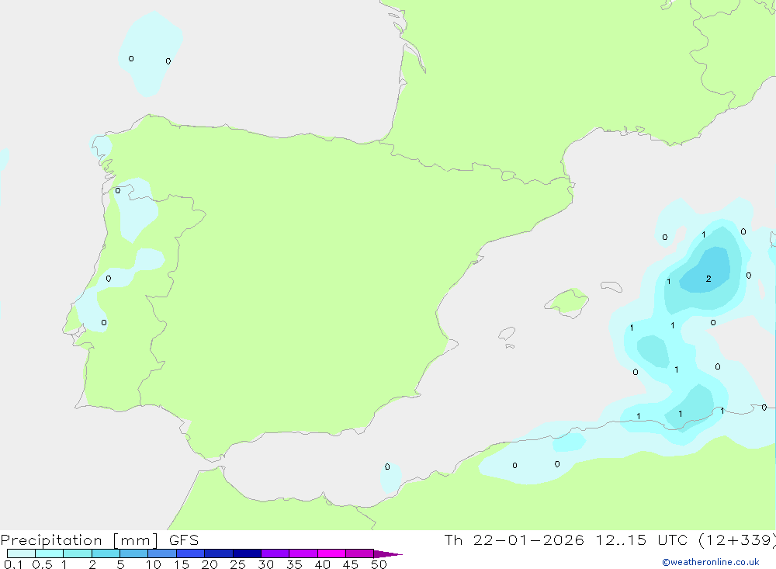
Task: Click the '2' precipitation value on the map
Action: click(708, 279)
